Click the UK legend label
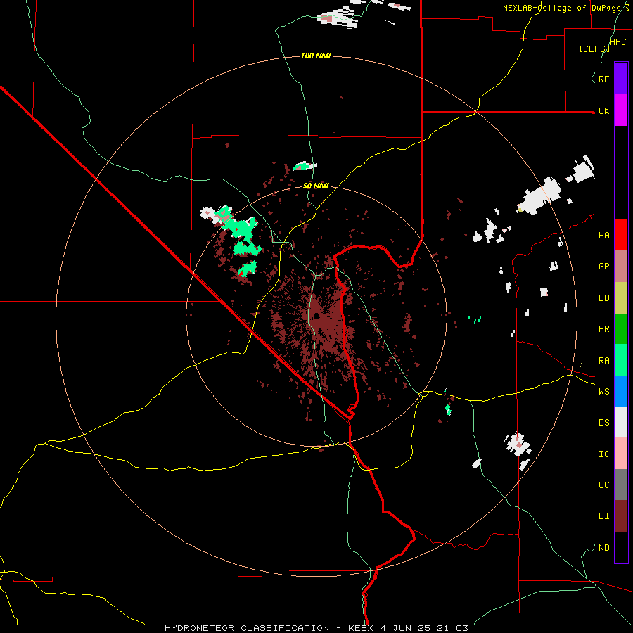Screen dimensions: 633x633 click(604, 111)
